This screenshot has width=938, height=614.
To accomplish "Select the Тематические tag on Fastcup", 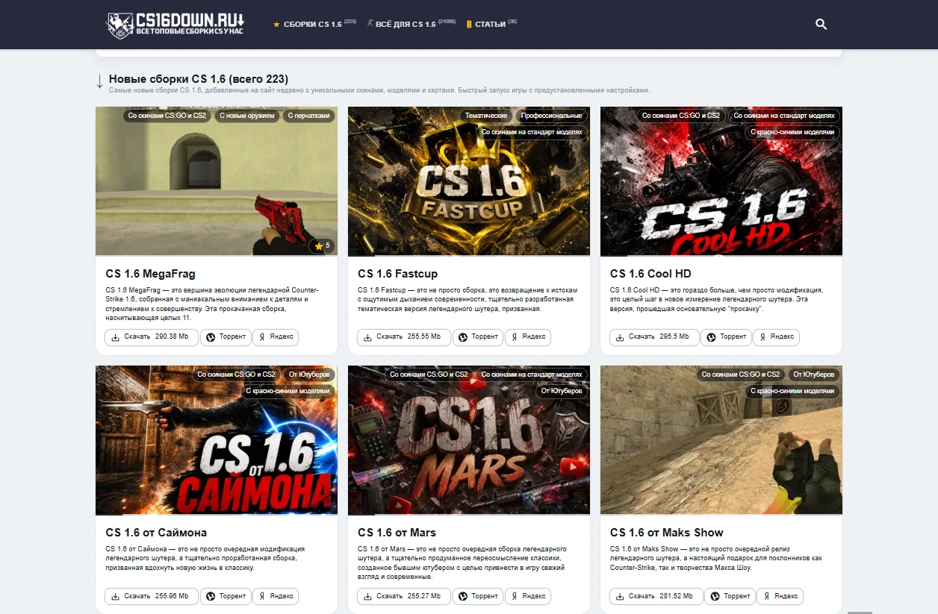I will pos(486,116).
